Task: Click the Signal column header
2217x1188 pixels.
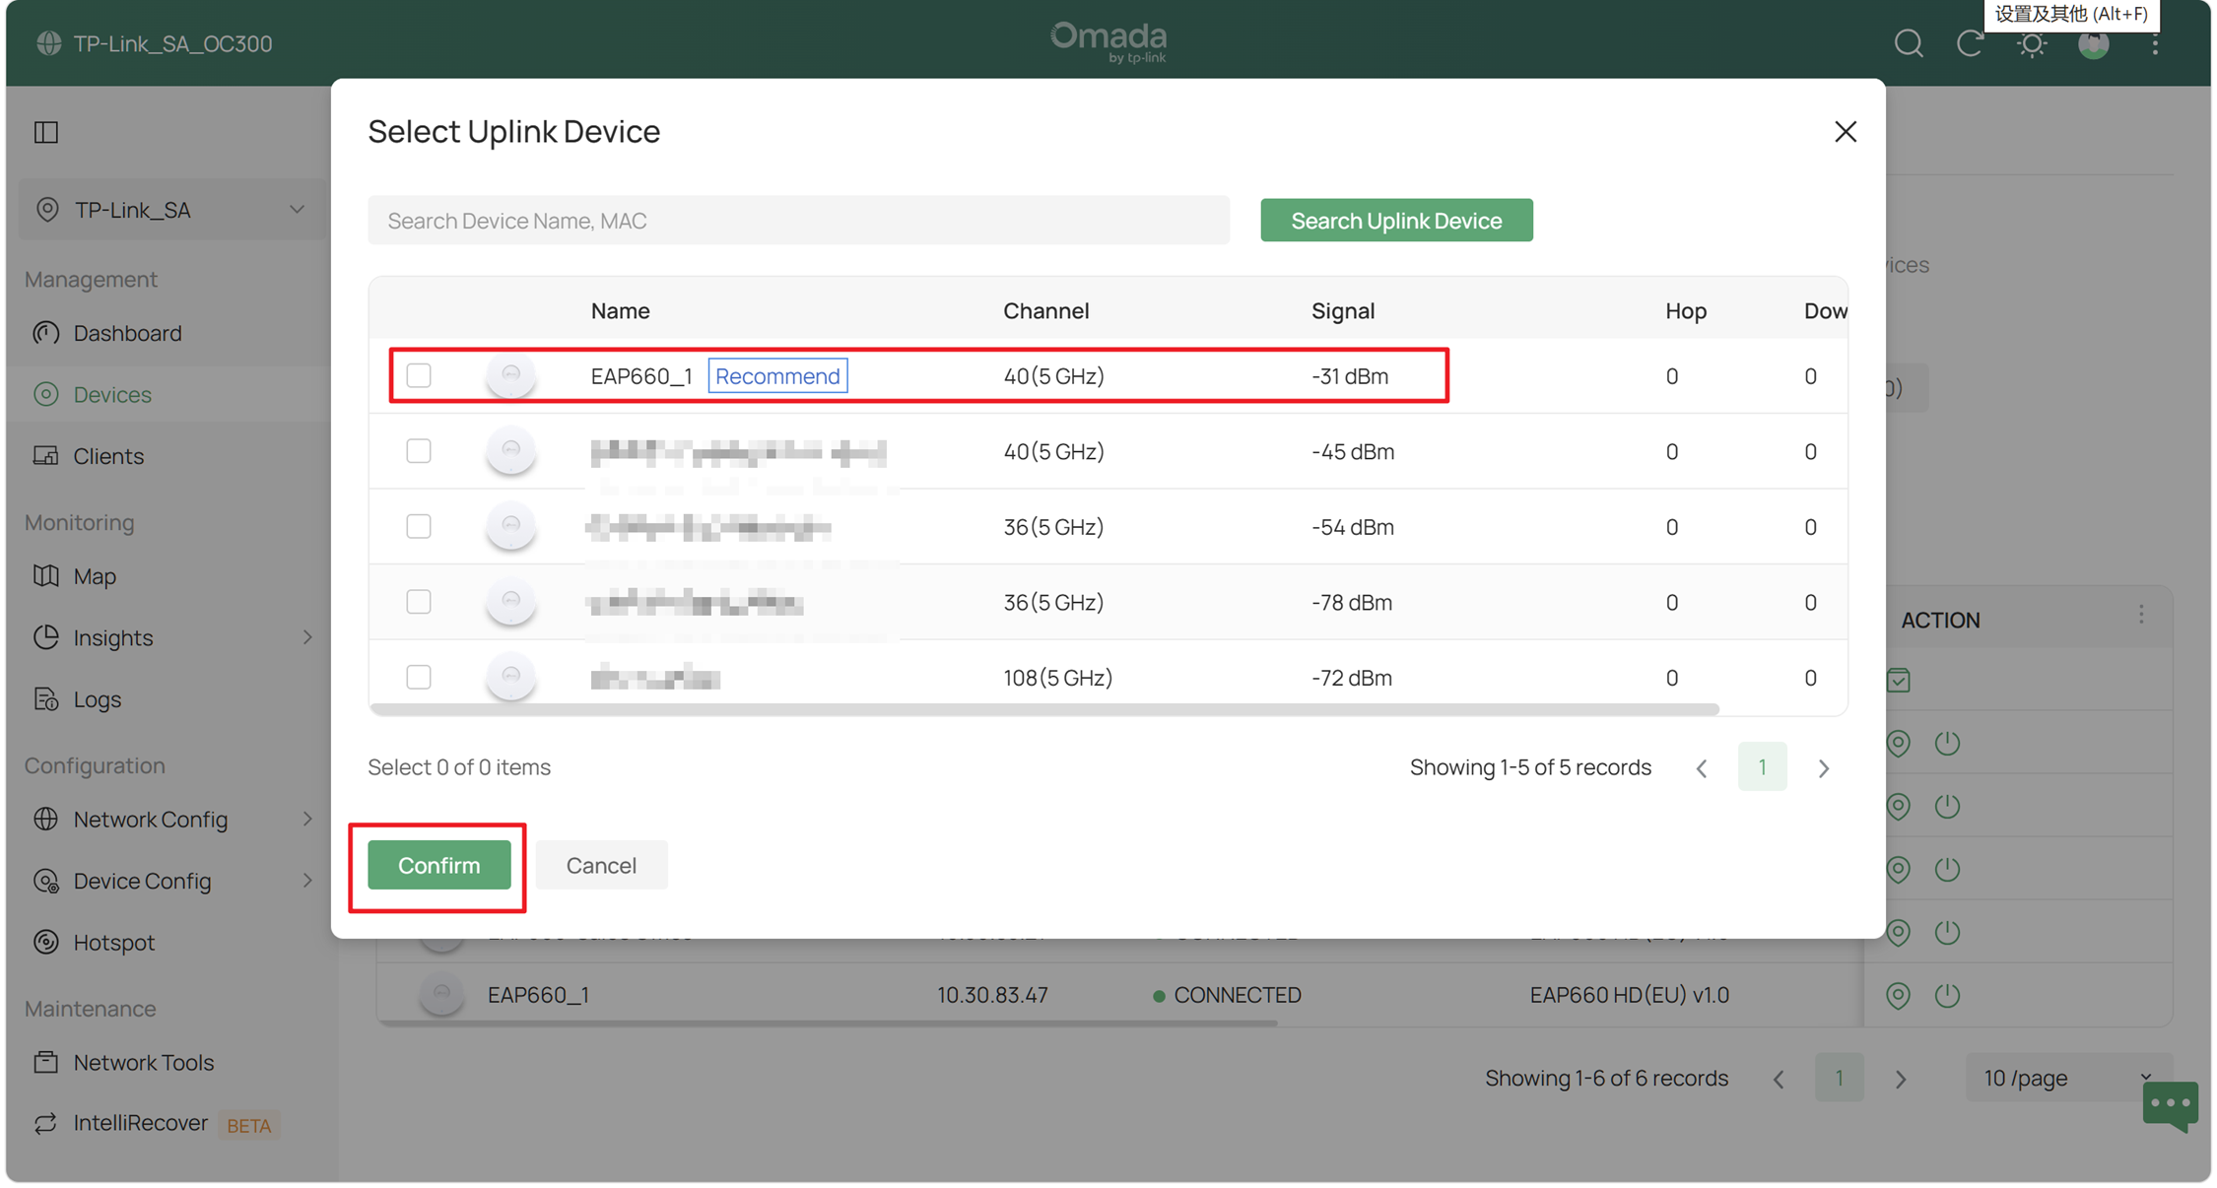Action: pos(1342,310)
